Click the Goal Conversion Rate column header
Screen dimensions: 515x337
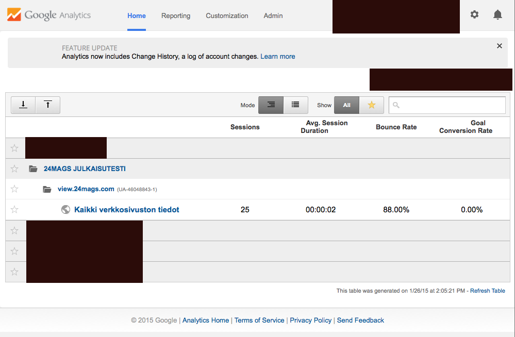466,127
